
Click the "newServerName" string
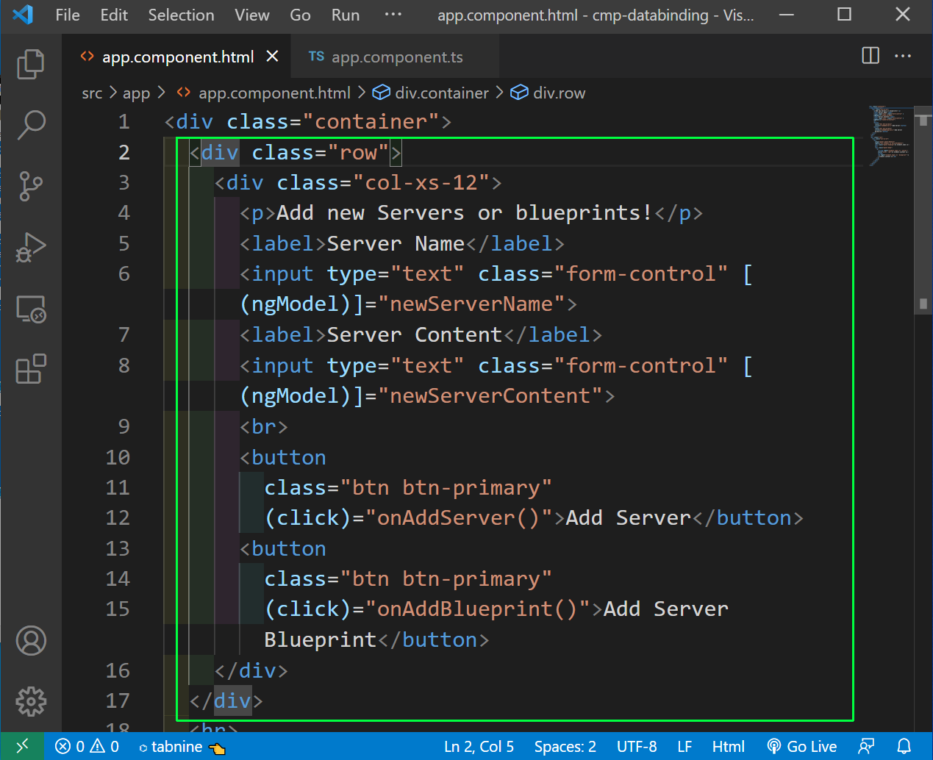coord(471,304)
